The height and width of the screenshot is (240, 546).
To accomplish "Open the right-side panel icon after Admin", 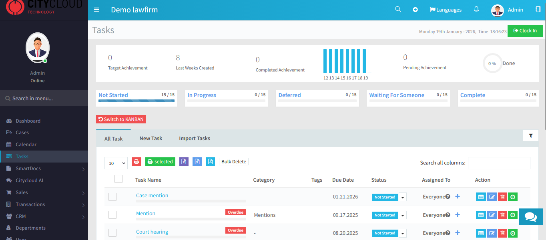I will (x=538, y=9).
